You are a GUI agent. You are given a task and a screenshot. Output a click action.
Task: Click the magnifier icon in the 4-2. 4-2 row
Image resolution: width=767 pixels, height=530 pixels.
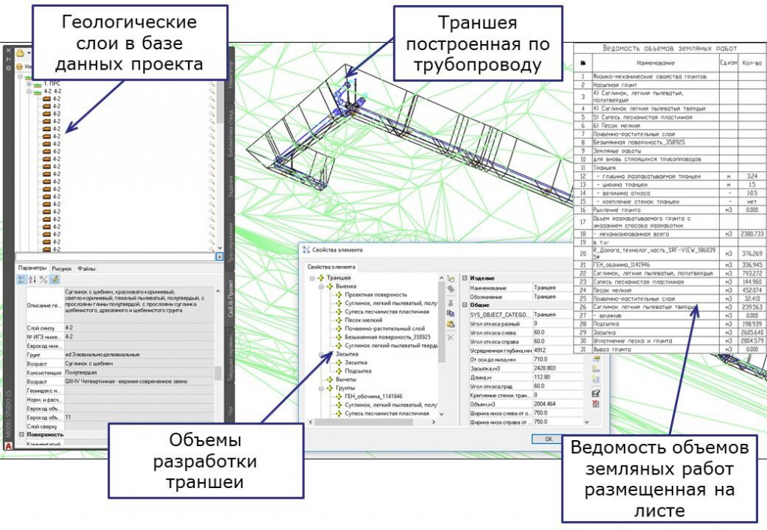coord(212,91)
